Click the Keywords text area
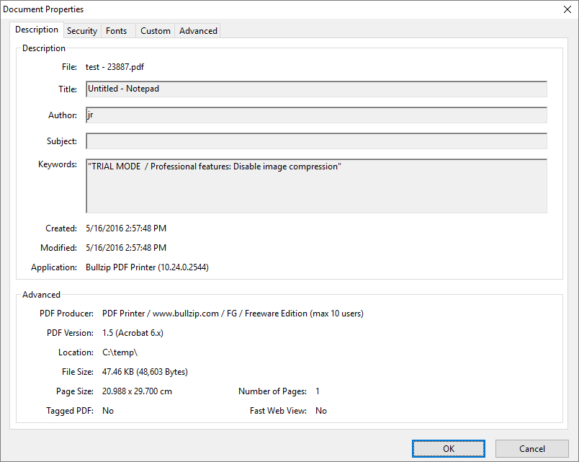This screenshot has height=462, width=579. [316, 186]
